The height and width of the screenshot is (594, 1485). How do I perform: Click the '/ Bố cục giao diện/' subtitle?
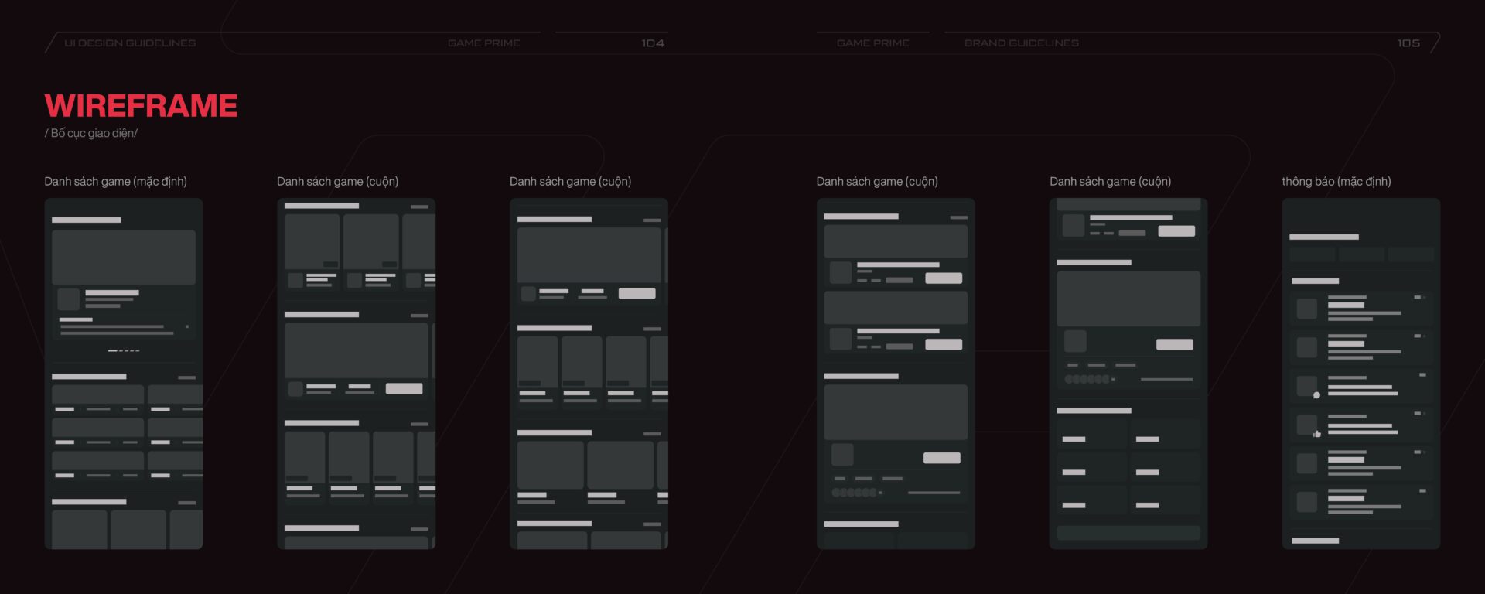(91, 133)
